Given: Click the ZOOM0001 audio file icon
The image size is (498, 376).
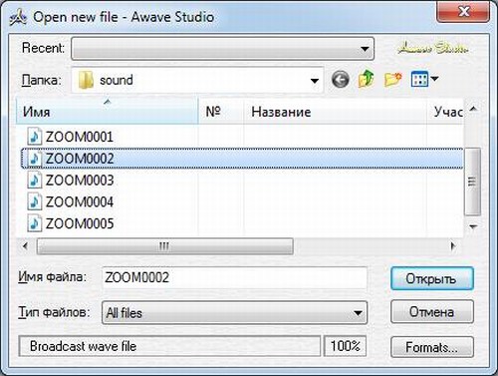Looking at the screenshot, I should pyautogui.click(x=34, y=137).
